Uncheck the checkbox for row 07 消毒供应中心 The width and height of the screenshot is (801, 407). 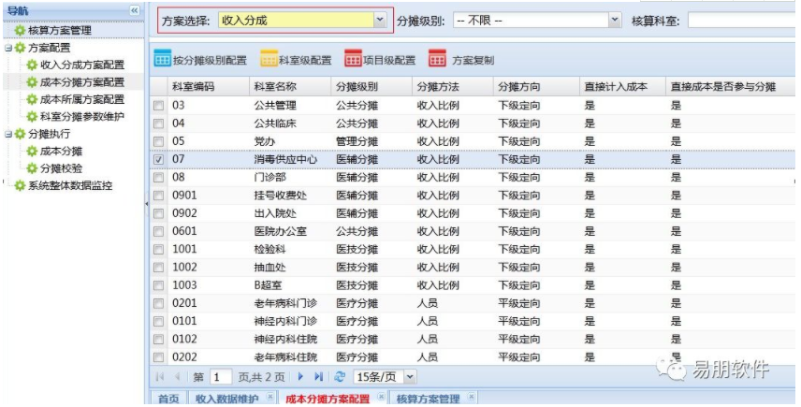[159, 159]
